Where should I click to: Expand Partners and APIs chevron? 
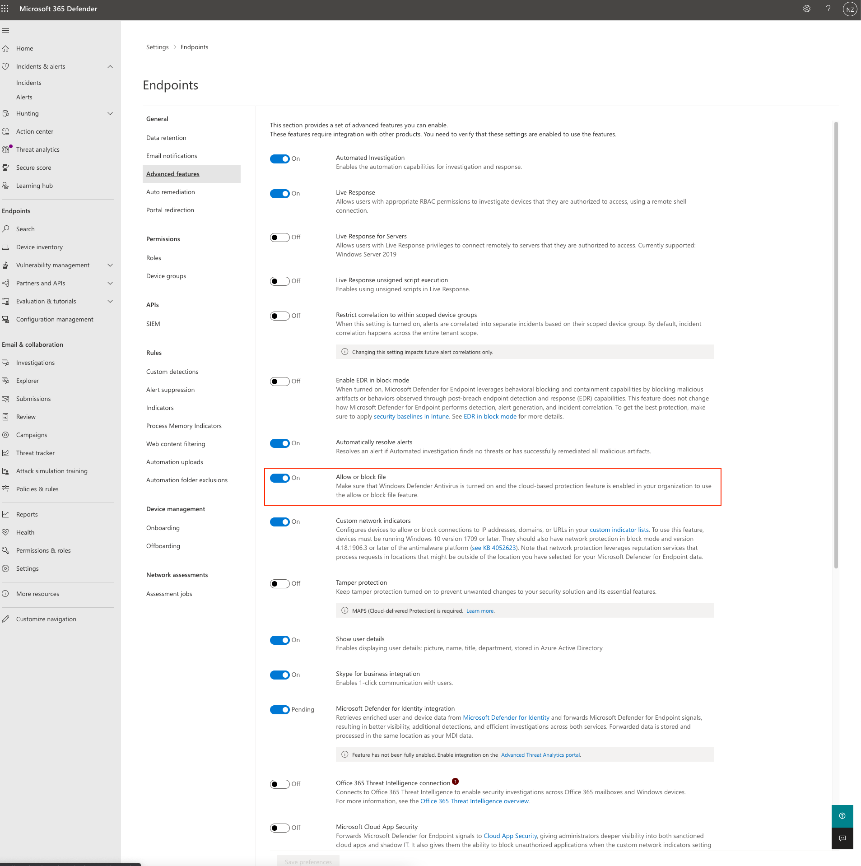110,283
